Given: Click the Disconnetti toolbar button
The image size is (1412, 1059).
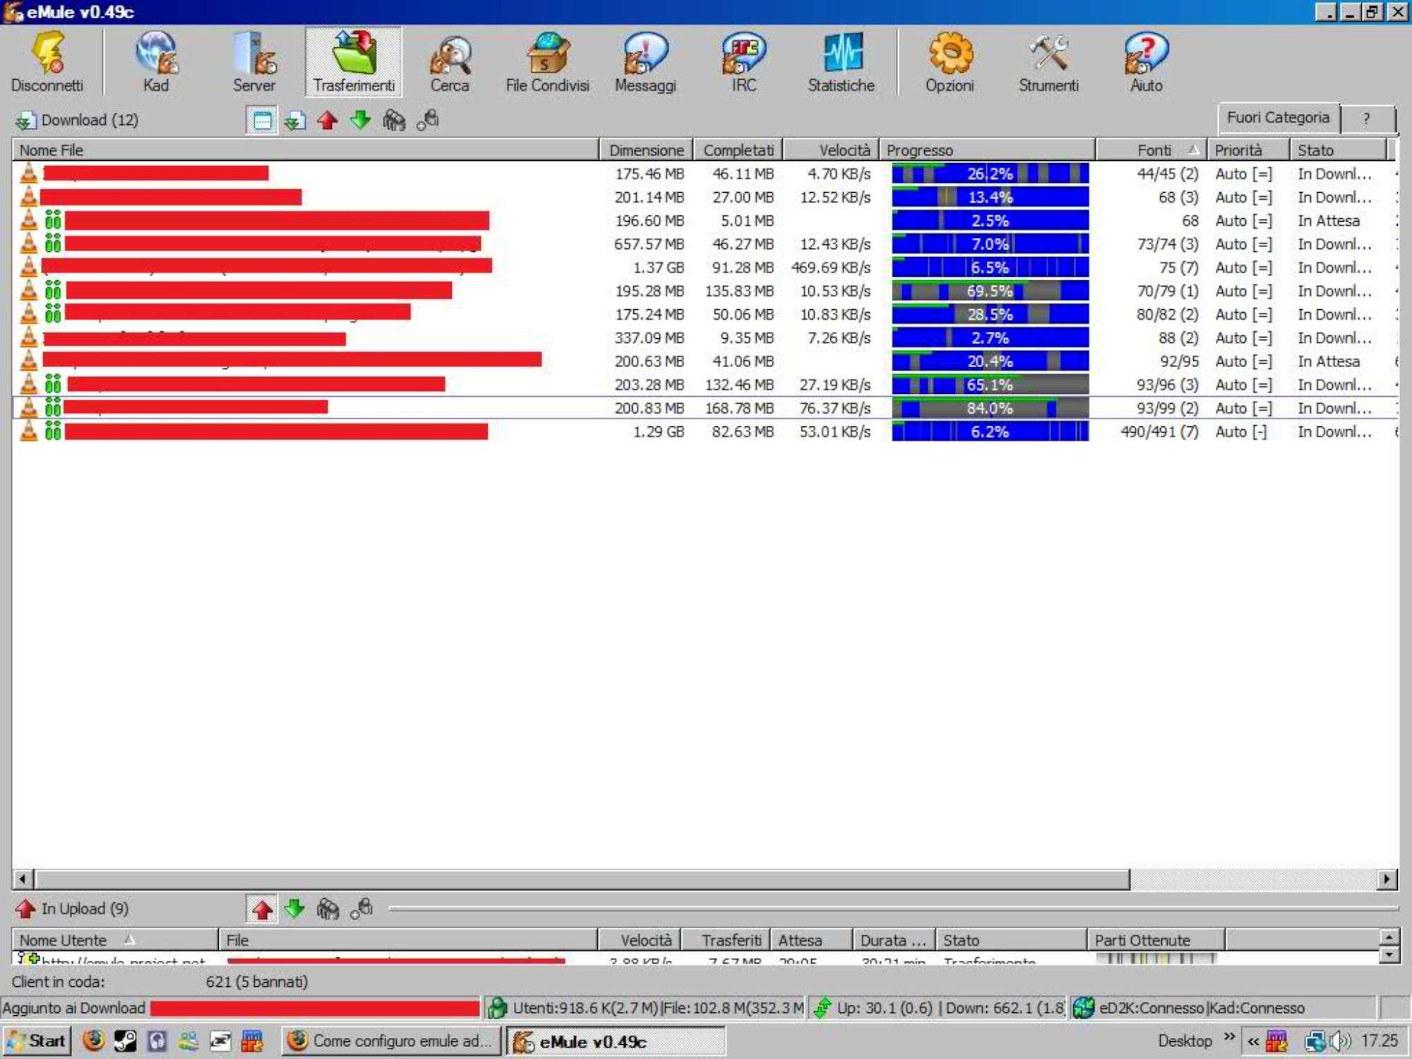Looking at the screenshot, I should [47, 62].
